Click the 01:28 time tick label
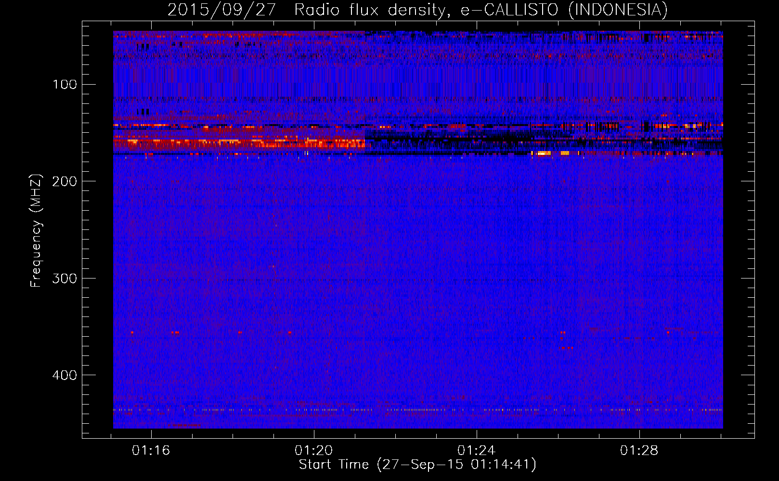 (639, 451)
